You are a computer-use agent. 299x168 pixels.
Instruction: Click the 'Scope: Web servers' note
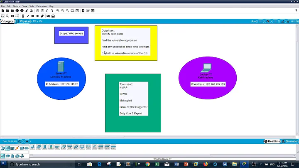[71, 33]
